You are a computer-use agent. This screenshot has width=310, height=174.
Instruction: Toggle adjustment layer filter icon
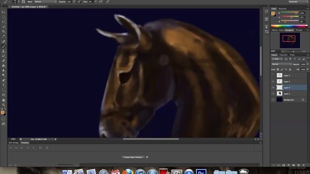(290, 59)
